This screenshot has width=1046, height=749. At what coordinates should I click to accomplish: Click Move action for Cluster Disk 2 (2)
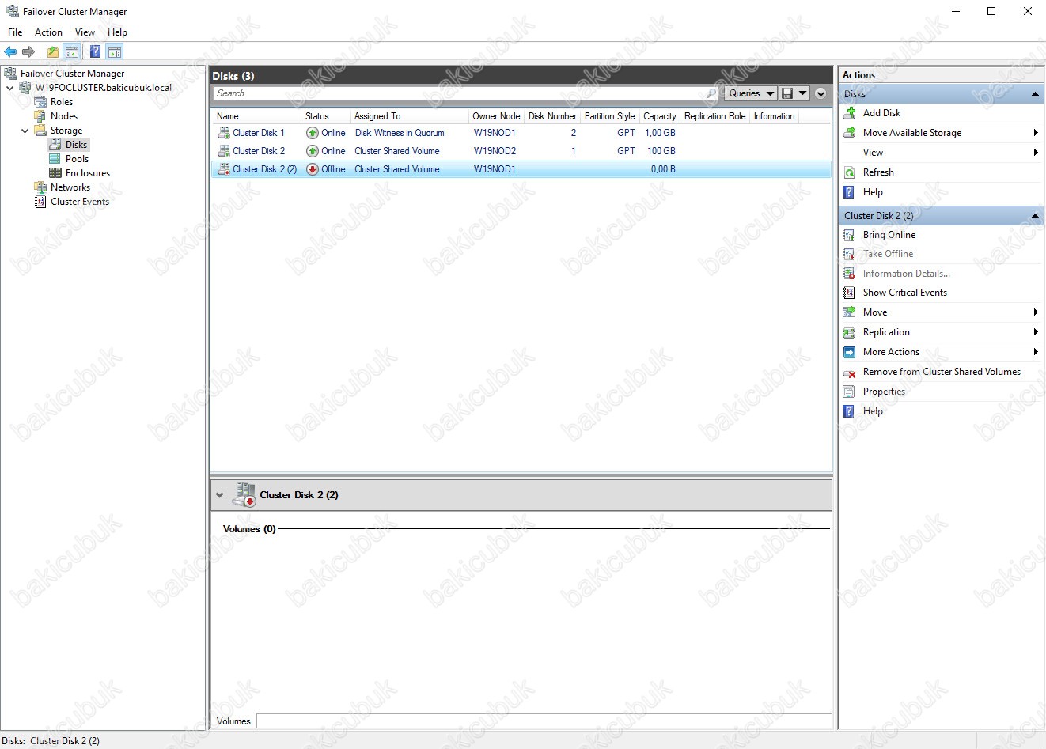coord(875,312)
